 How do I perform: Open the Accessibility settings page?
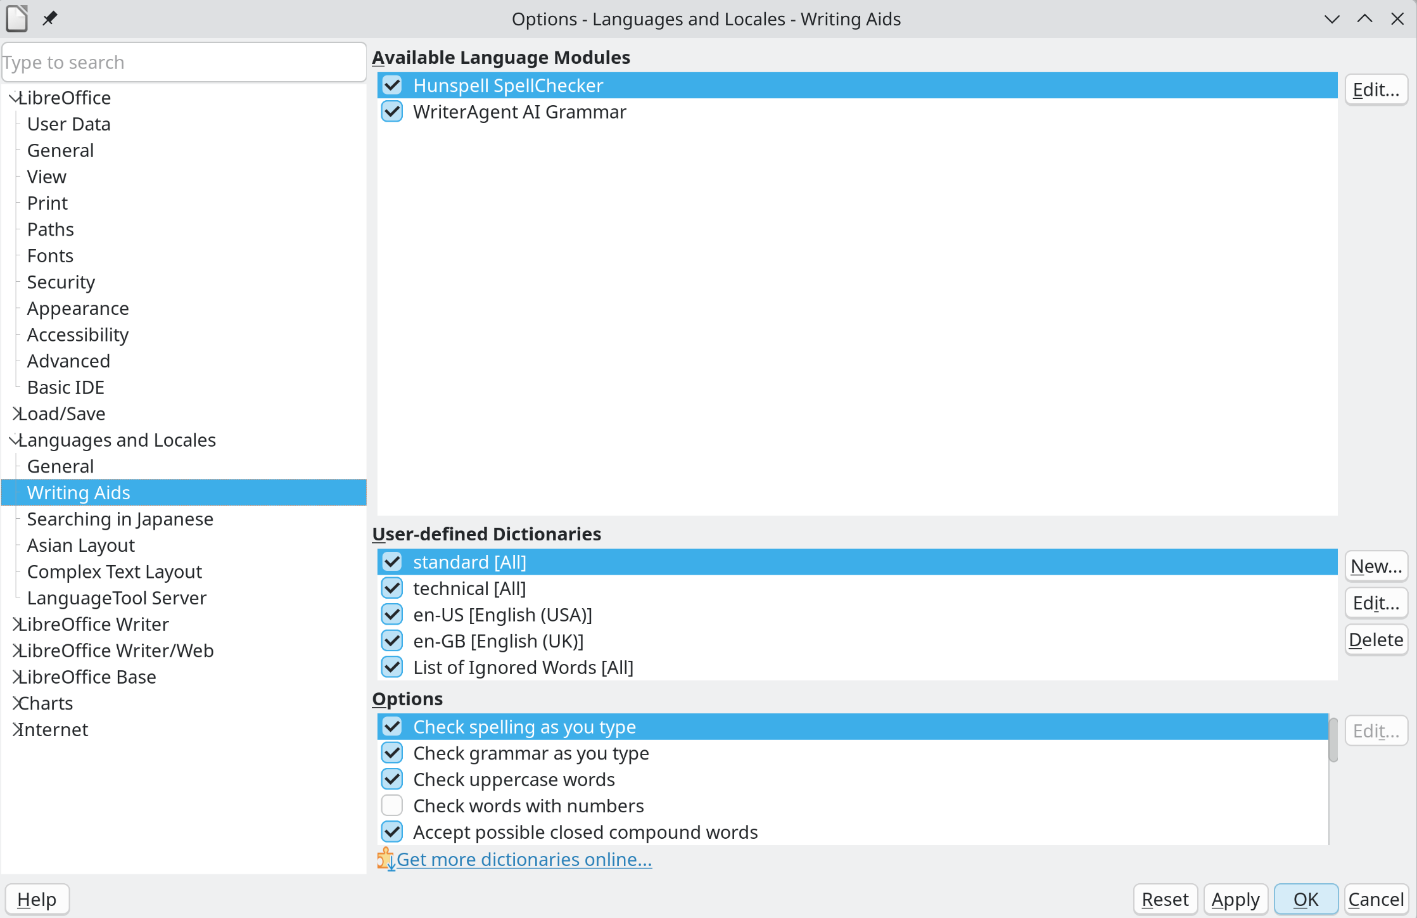pos(78,335)
